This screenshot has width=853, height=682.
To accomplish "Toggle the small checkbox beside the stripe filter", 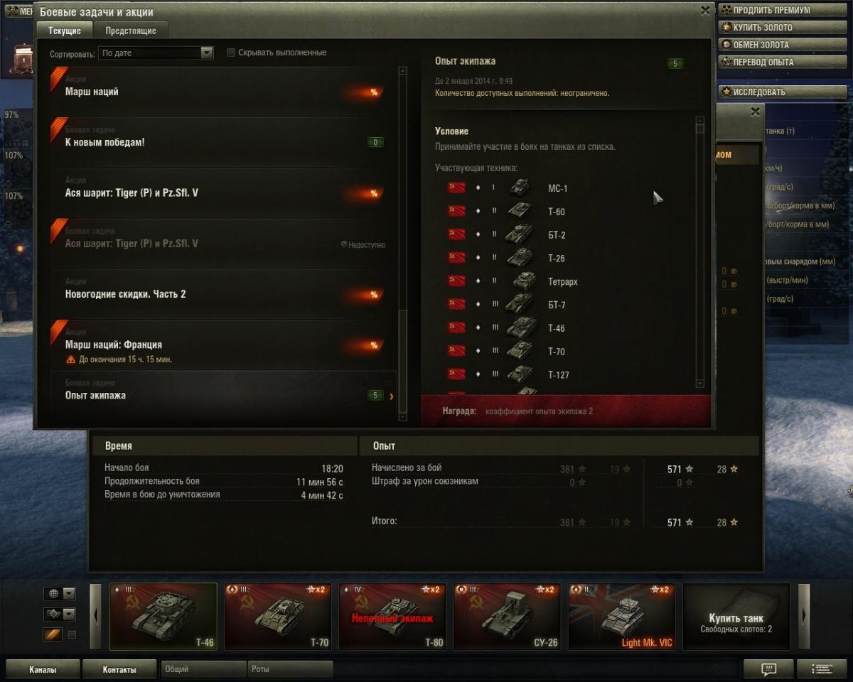I will [x=72, y=634].
